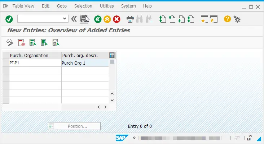
Task: Go back with the green Back icon
Action: click(x=98, y=19)
